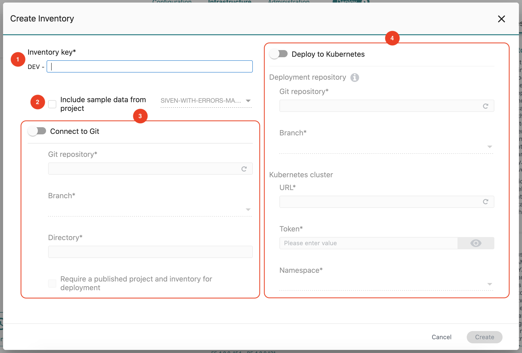Check Include sample data from project
The image size is (522, 353).
point(52,104)
